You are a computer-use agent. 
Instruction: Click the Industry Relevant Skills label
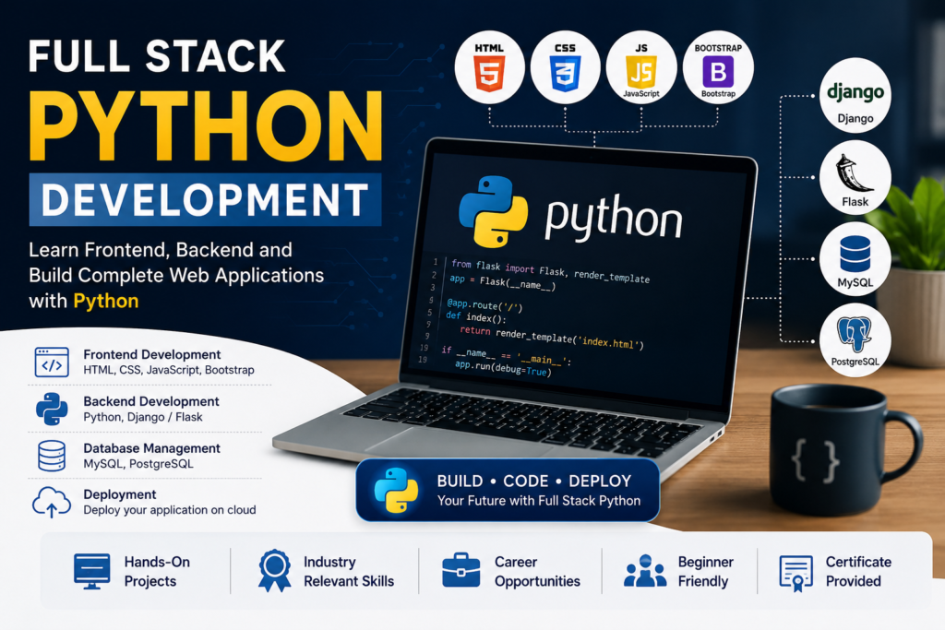(x=349, y=572)
